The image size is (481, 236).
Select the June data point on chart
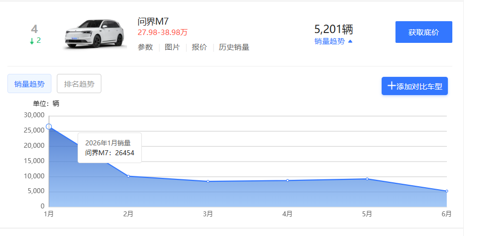click(447, 191)
